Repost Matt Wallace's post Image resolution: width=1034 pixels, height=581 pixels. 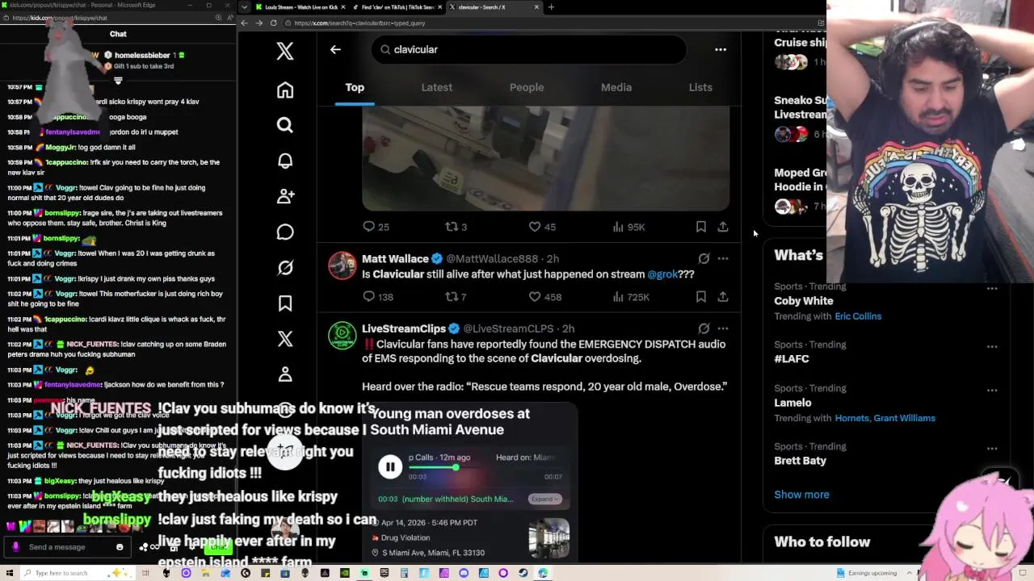[x=456, y=297]
